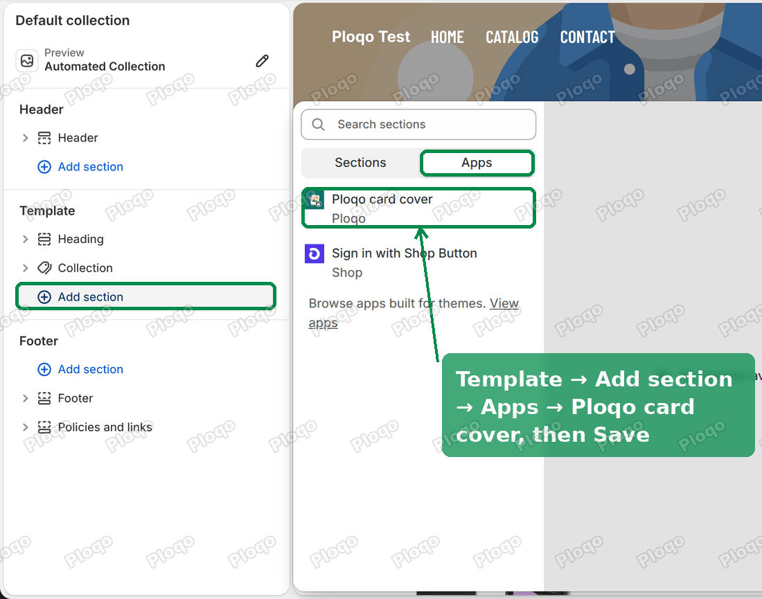Switch to the Sections tab

pyautogui.click(x=360, y=163)
